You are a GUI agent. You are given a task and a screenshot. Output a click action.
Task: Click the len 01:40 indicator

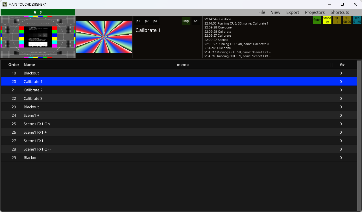tap(357, 20)
